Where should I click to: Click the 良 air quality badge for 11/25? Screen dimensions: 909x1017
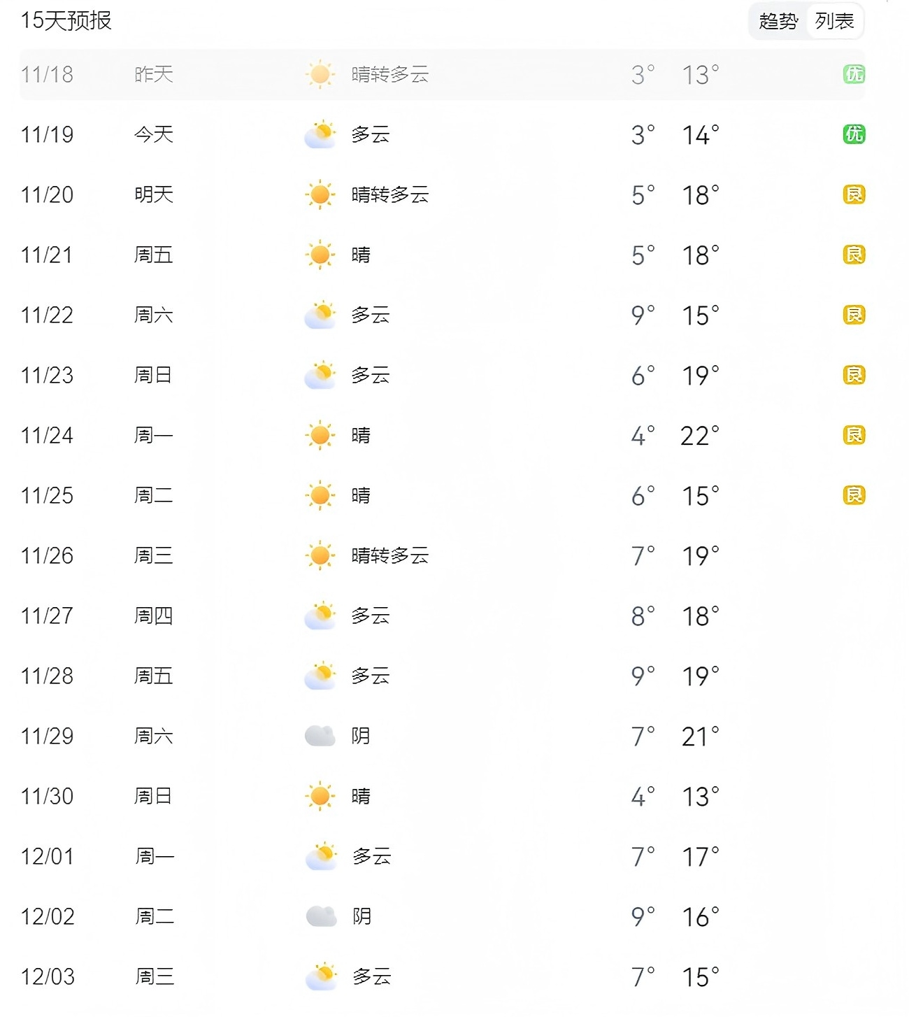pyautogui.click(x=854, y=495)
